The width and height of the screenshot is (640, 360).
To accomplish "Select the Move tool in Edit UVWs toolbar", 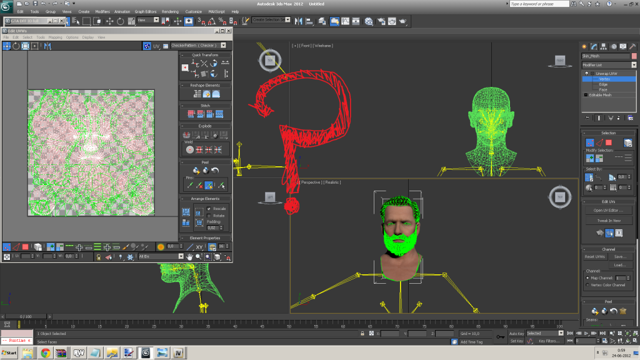I will tap(6, 46).
